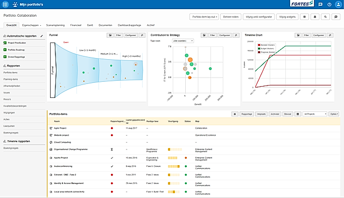Click the Apollo Project row icon
The width and height of the screenshot is (344, 198).
(51, 158)
